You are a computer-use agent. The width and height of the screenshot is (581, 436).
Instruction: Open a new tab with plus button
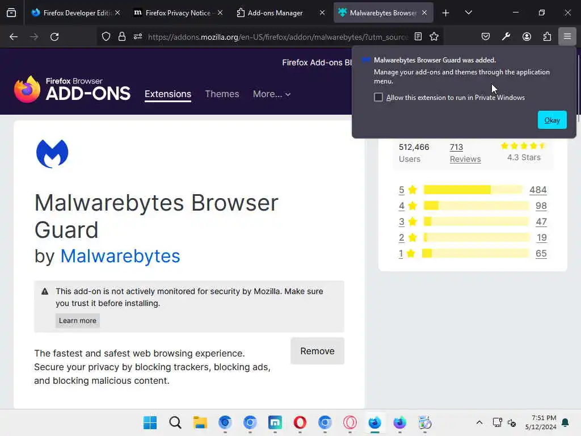tap(446, 13)
